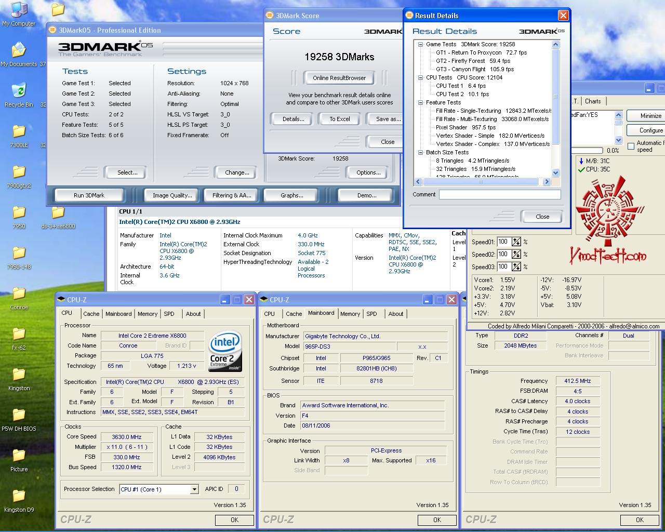Click the down arrow of Result Details vertical scrollbar
665x532 pixels.
(x=555, y=173)
